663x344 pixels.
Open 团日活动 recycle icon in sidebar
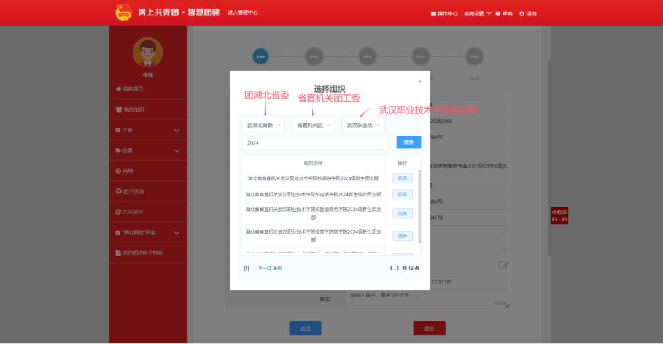(118, 191)
